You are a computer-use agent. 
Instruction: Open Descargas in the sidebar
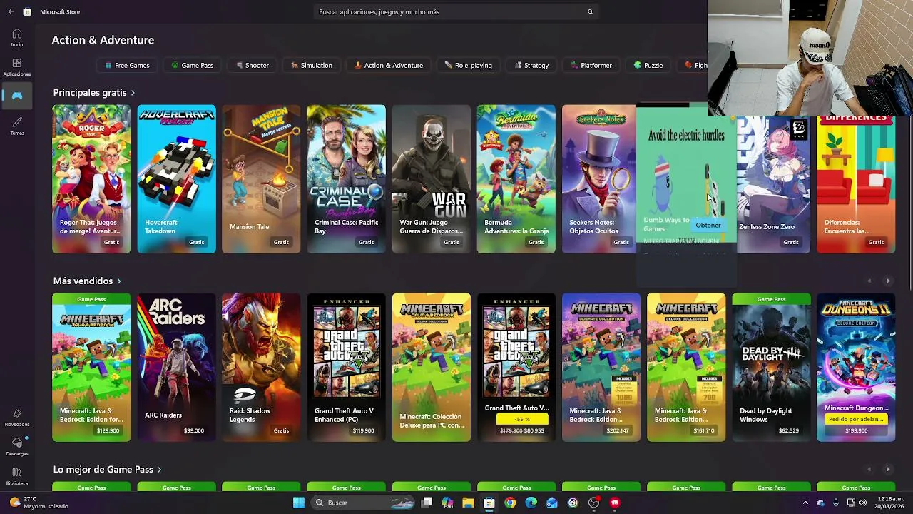click(x=17, y=447)
